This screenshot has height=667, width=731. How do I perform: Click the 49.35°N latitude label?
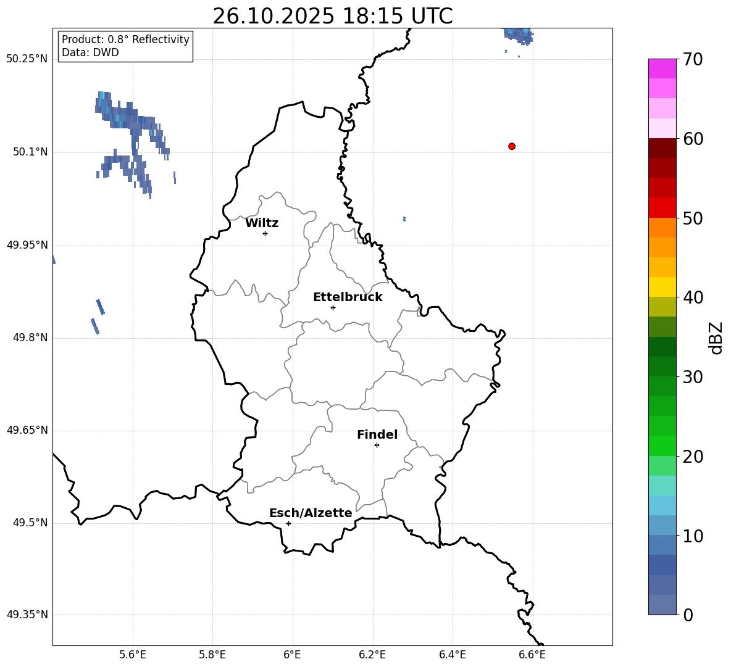click(x=27, y=615)
